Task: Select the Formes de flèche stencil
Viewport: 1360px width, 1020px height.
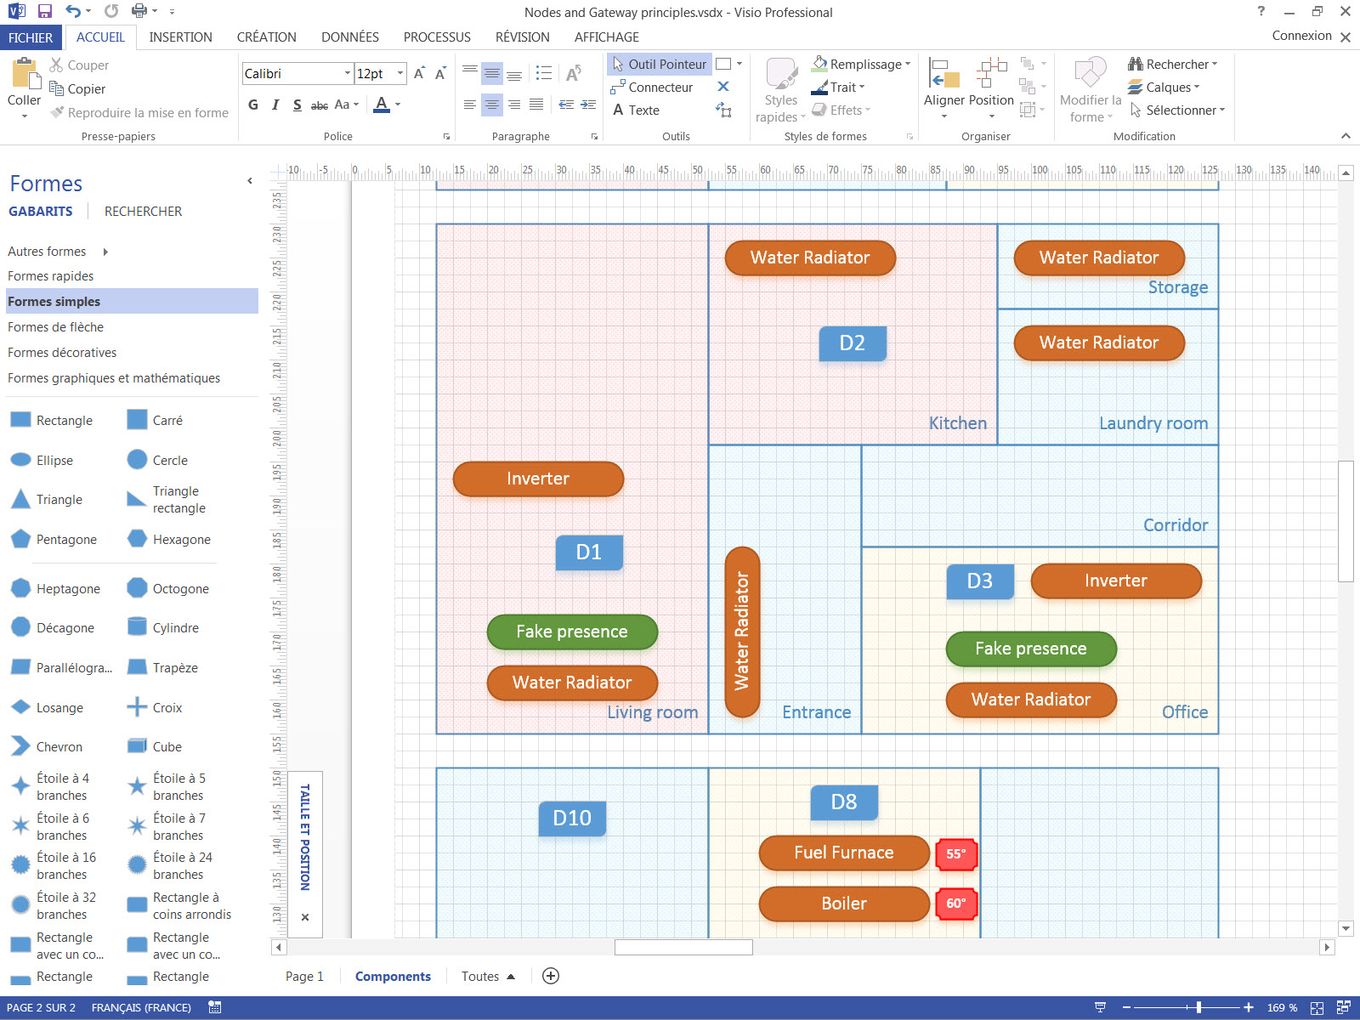Action: pyautogui.click(x=55, y=327)
